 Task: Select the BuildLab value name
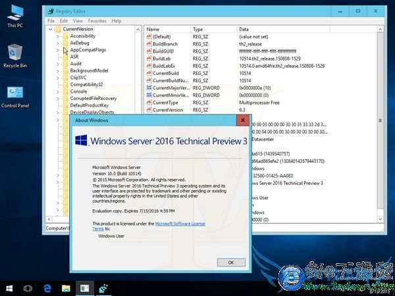click(162, 59)
